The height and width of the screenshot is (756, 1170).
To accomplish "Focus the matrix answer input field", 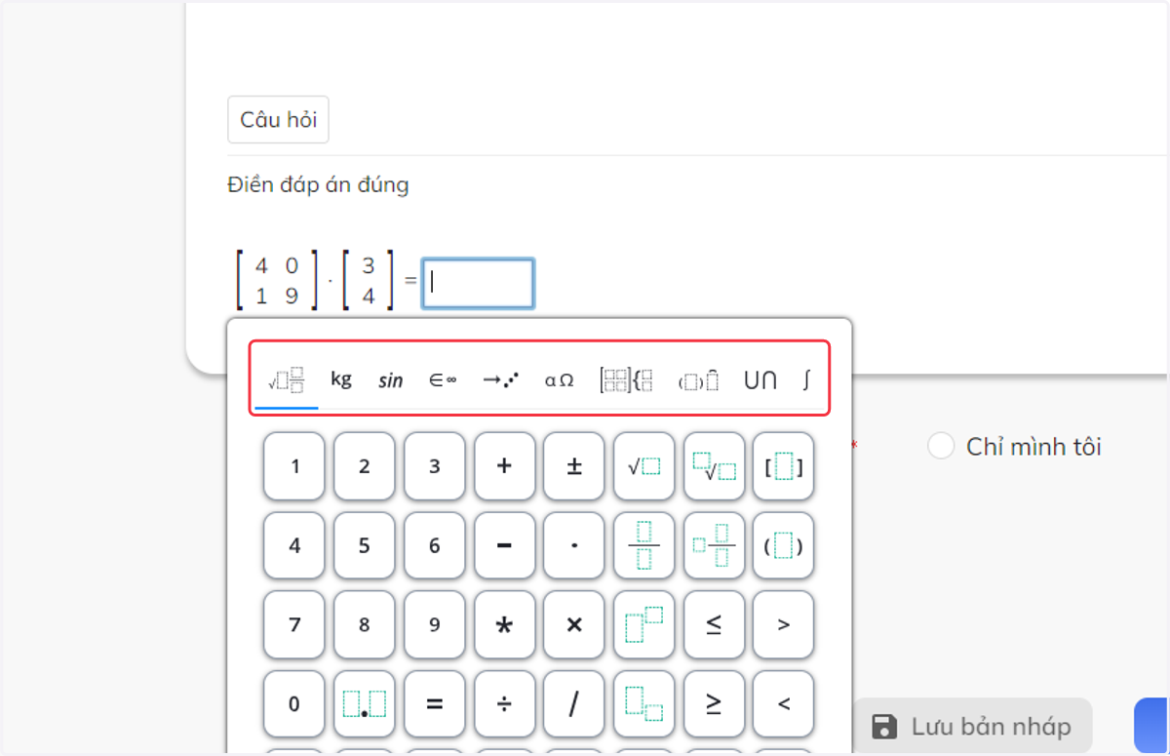I will tap(478, 283).
